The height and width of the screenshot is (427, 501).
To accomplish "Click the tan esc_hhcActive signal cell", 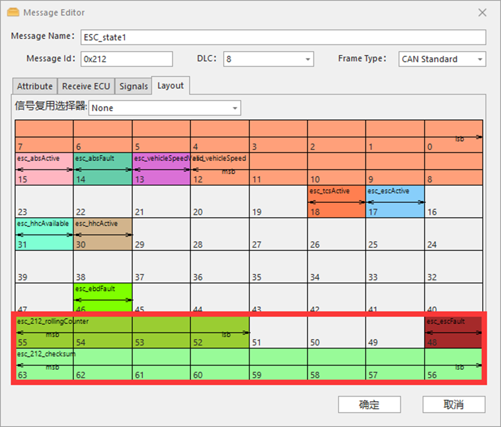I will pos(103,234).
